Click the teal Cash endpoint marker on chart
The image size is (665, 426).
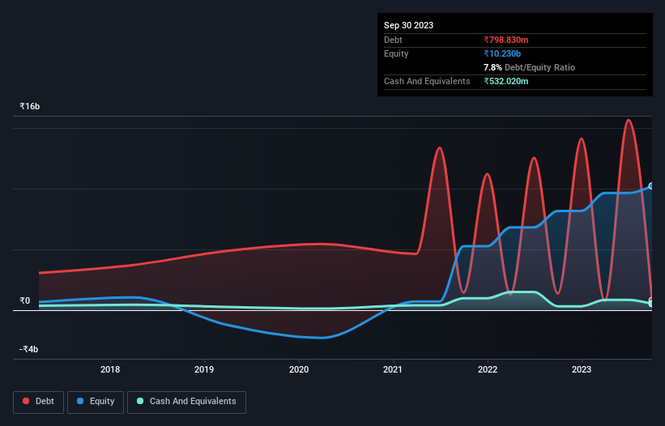click(651, 304)
